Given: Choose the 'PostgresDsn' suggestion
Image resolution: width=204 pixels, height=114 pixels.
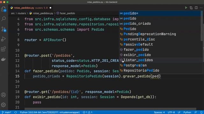Looking at the screenshot, I should [x=160, y=65].
